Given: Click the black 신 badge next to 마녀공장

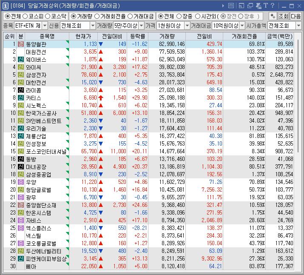Looking at the screenshot, I should [21, 167].
